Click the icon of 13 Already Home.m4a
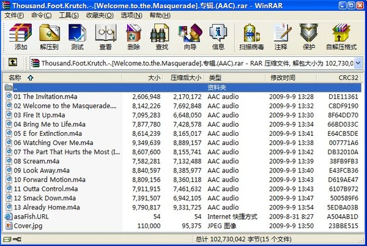367x246 pixels. pos(9,207)
